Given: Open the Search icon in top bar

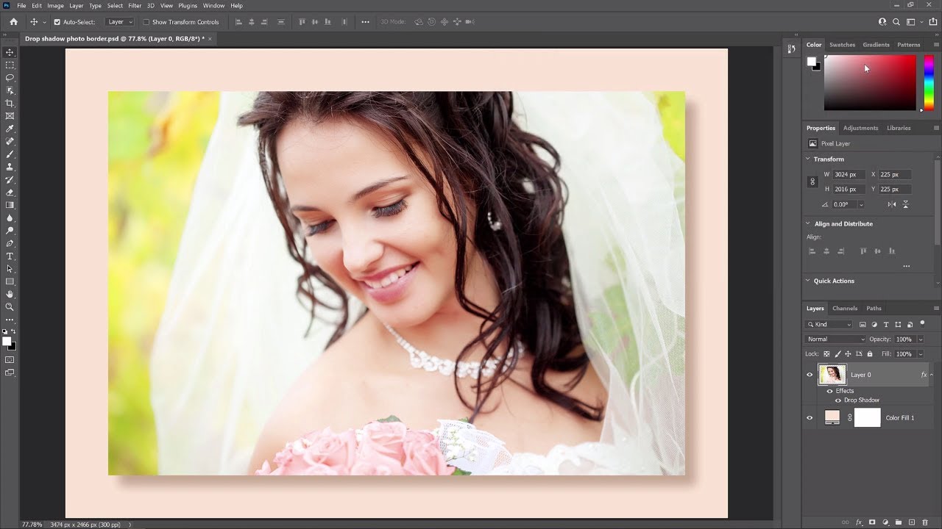Looking at the screenshot, I should [896, 22].
